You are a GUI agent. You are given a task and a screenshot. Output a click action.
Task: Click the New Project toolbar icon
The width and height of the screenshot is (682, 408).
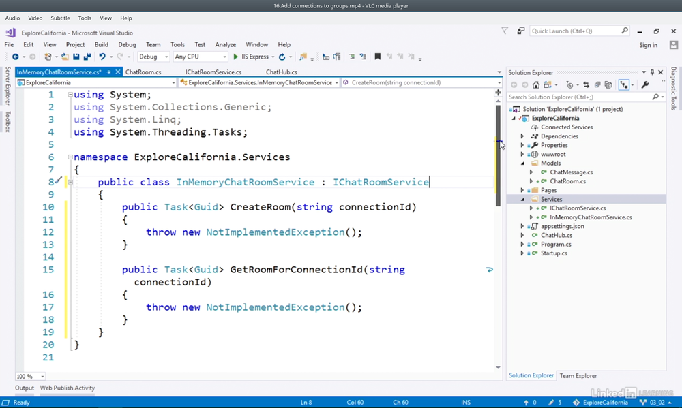[x=48, y=57]
